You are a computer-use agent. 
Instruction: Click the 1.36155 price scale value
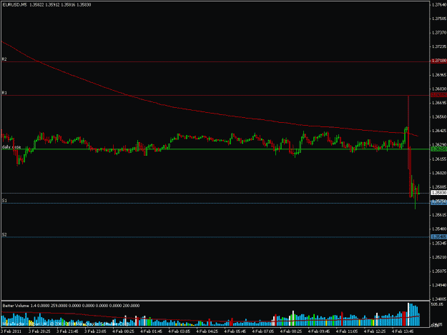coord(439,159)
